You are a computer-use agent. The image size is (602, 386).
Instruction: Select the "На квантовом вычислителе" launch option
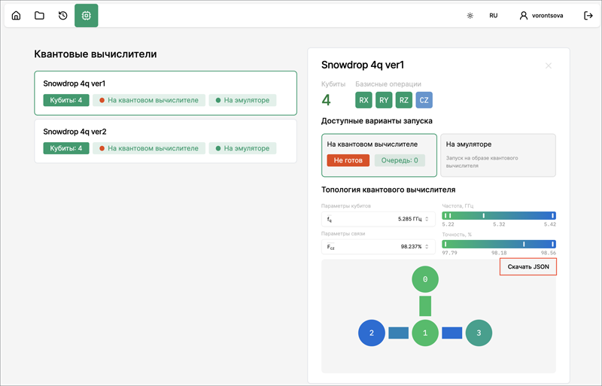click(x=379, y=153)
